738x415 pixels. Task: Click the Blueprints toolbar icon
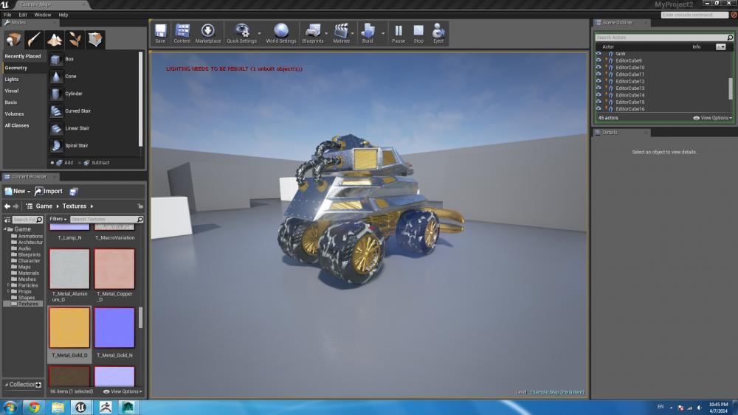(312, 33)
